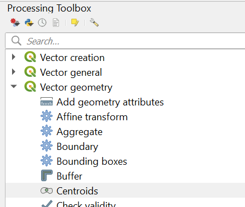Click gear icon beside Boundary

point(47,146)
